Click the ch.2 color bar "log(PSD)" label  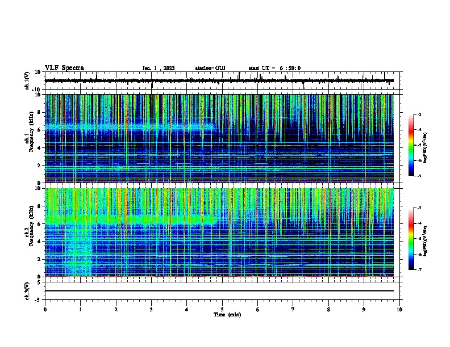(x=426, y=241)
